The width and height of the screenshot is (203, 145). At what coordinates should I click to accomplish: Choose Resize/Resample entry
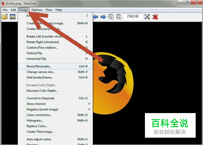tap(55, 66)
